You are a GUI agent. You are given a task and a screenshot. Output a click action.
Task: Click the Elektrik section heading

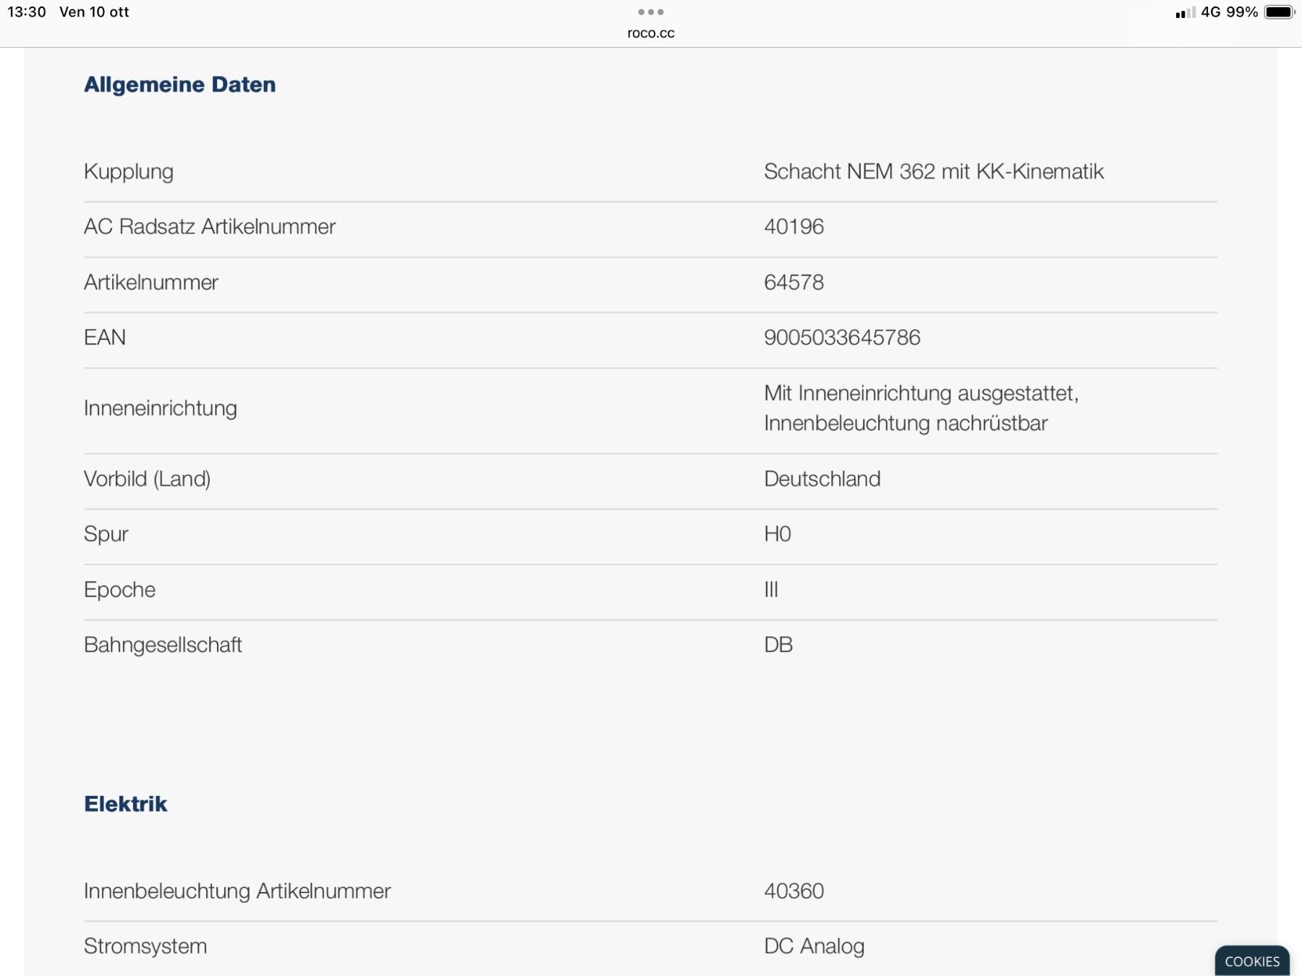(x=126, y=804)
